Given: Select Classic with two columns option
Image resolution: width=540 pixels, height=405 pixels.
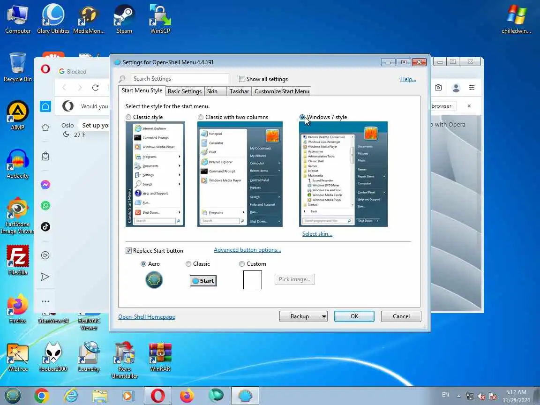Looking at the screenshot, I should pos(201,117).
